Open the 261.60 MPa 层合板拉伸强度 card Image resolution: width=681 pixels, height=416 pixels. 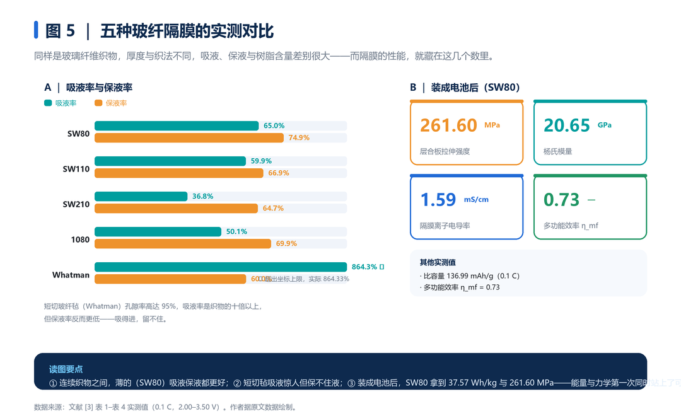[467, 132]
